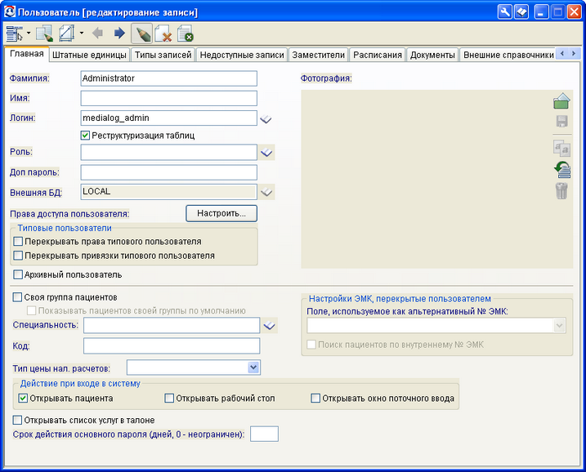Open the Документы tab
586x472 pixels.
pos(432,55)
